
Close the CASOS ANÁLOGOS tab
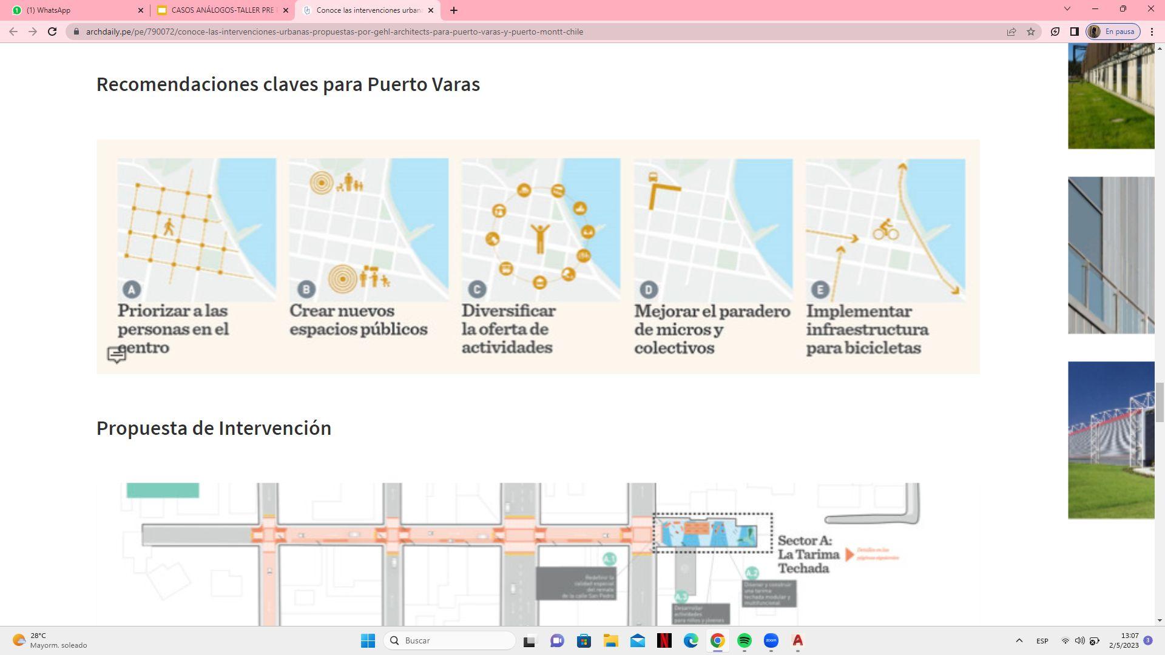click(286, 10)
